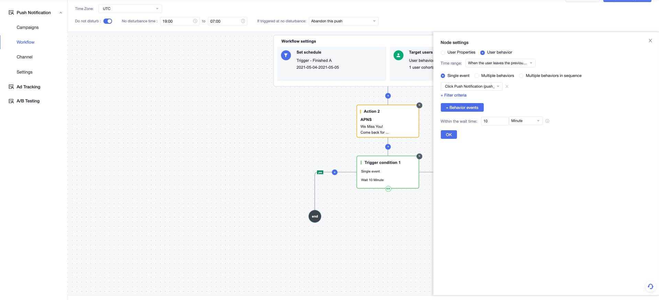Open Ad Tracking section
Image resolution: width=659 pixels, height=300 pixels.
[x=29, y=87]
